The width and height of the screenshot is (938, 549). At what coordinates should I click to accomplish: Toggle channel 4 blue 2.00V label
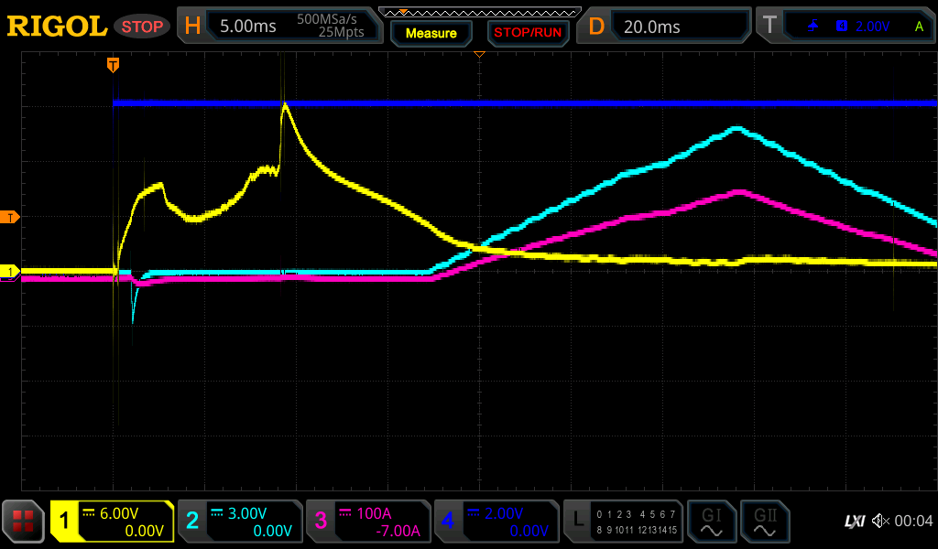coord(496,522)
